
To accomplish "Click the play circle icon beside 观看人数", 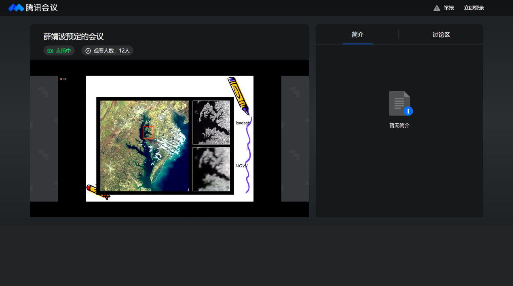I will (x=88, y=51).
